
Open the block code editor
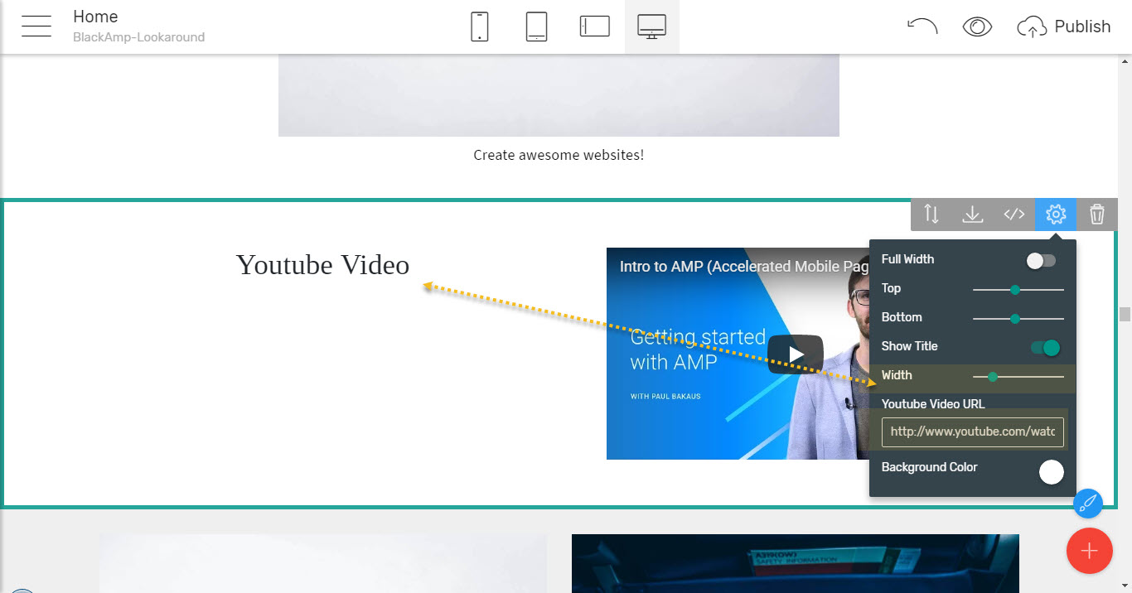1014,215
